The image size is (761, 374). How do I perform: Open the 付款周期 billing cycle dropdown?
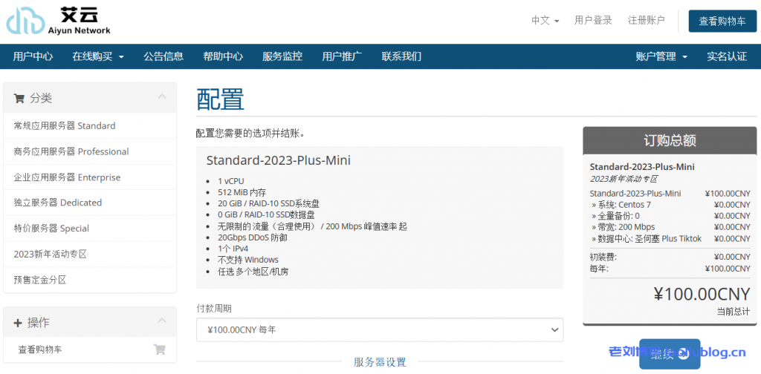click(379, 329)
